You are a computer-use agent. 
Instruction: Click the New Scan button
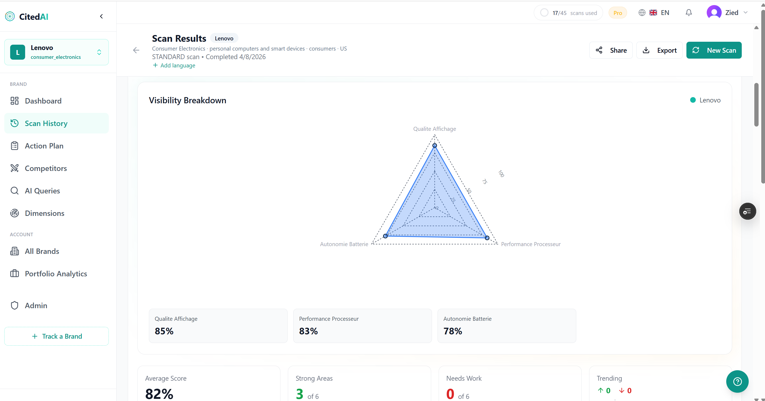pos(714,50)
